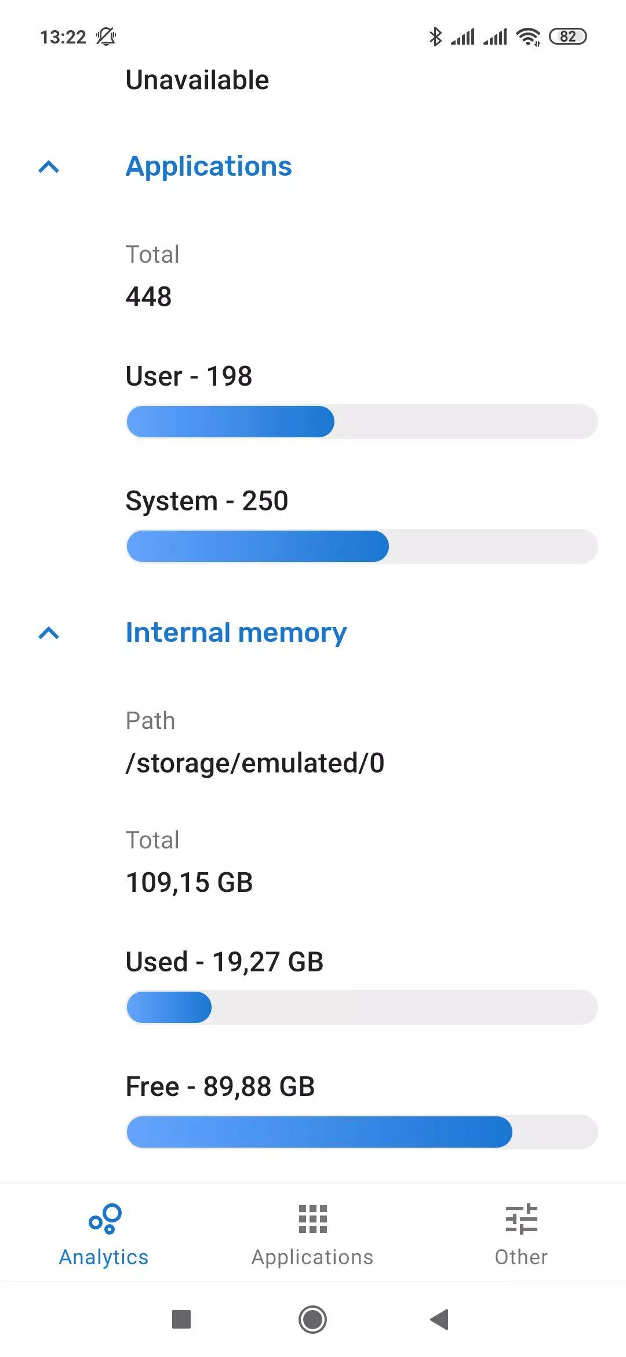The image size is (626, 1357).
Task: Tap the Bluetooth status icon
Action: [x=435, y=37]
